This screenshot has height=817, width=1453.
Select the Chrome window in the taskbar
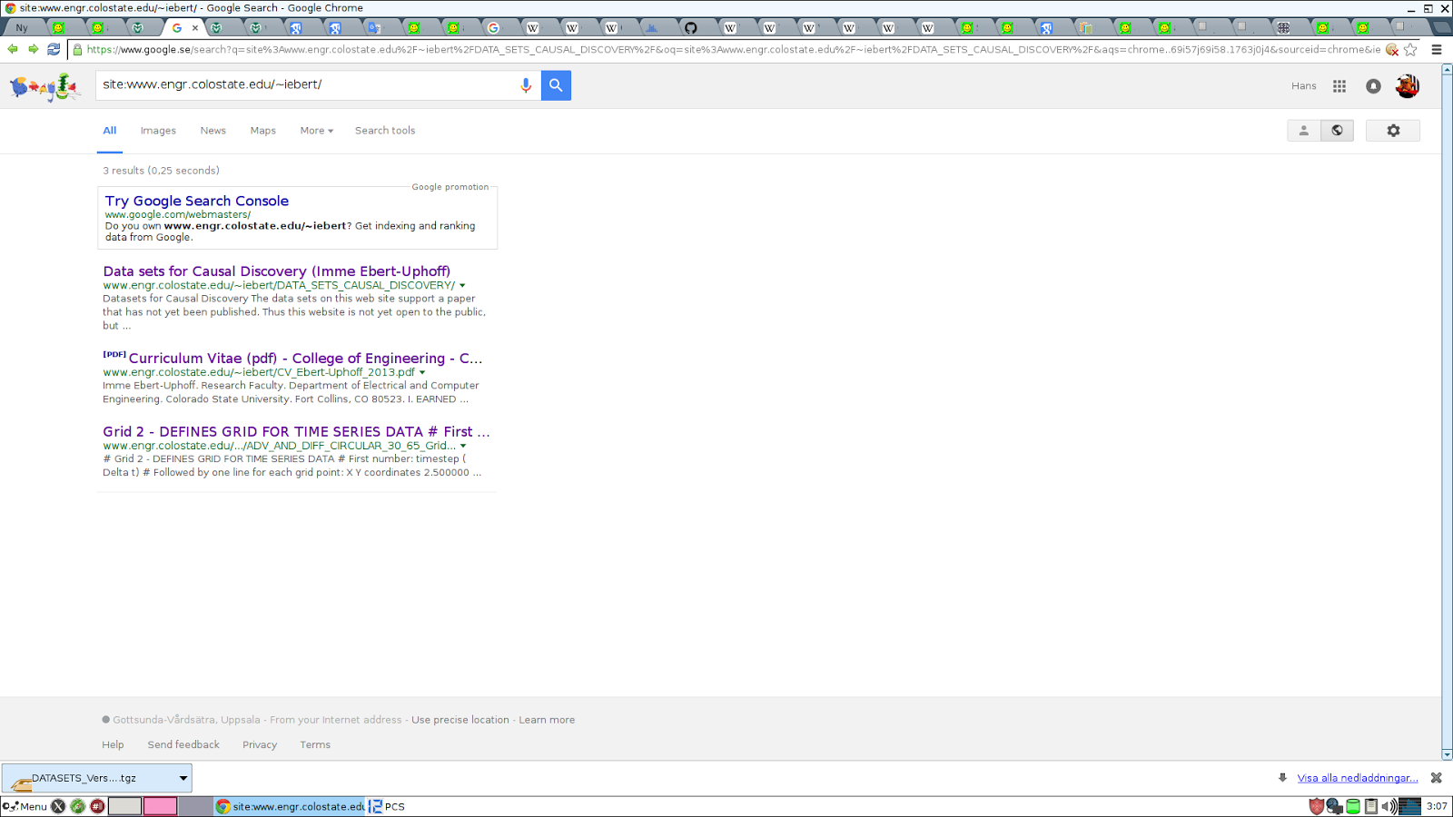point(291,806)
